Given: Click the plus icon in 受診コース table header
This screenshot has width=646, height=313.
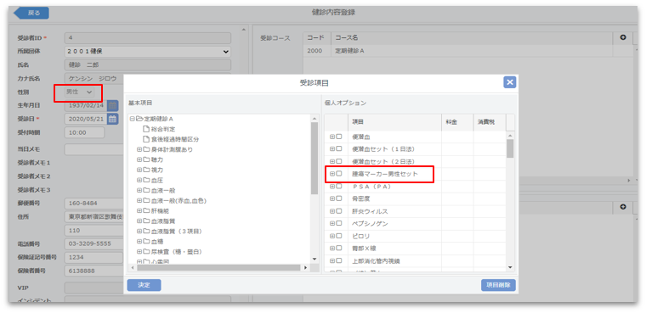Looking at the screenshot, I should 623,37.
